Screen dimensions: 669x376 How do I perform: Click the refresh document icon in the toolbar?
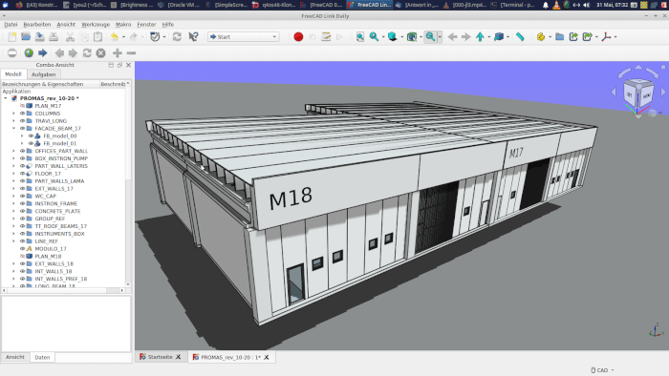(177, 37)
